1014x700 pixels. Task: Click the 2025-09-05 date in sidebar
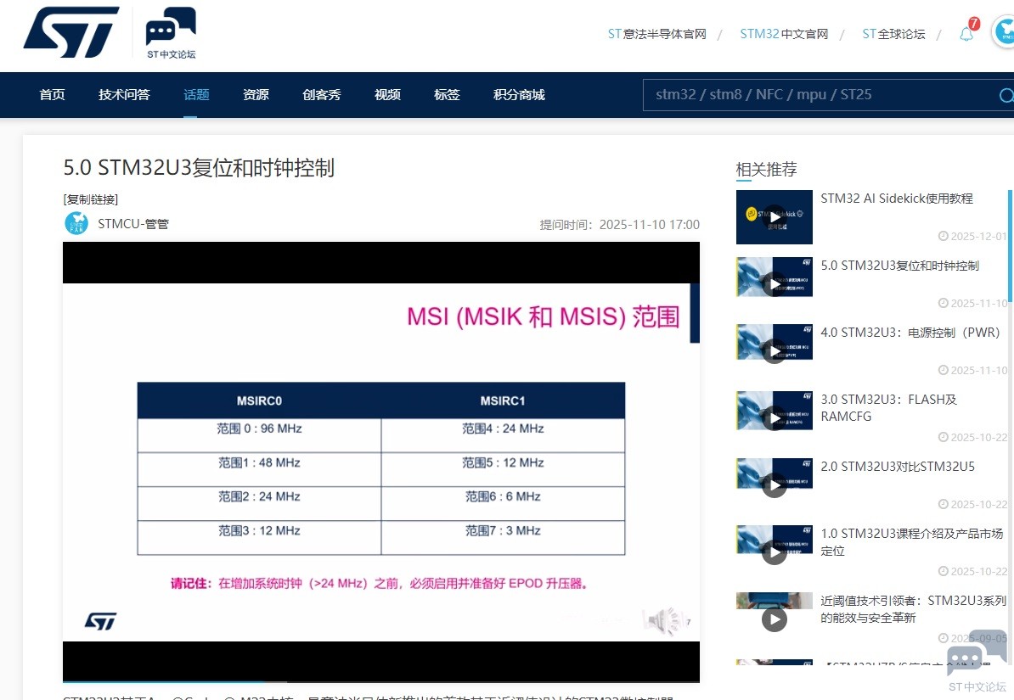click(972, 638)
